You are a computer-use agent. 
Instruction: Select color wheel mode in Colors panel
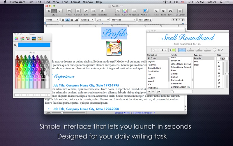point(16,39)
